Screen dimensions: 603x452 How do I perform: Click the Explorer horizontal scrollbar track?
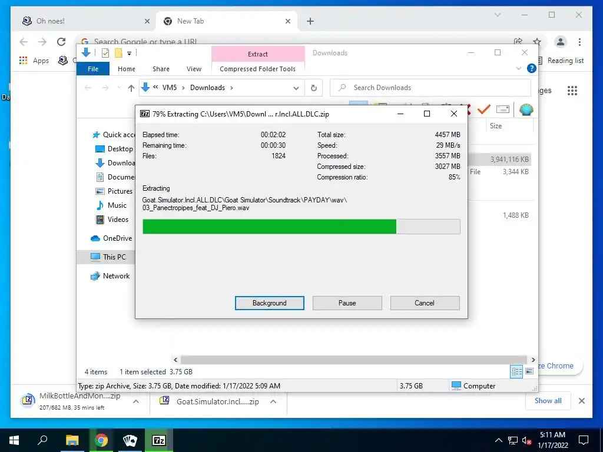353,360
